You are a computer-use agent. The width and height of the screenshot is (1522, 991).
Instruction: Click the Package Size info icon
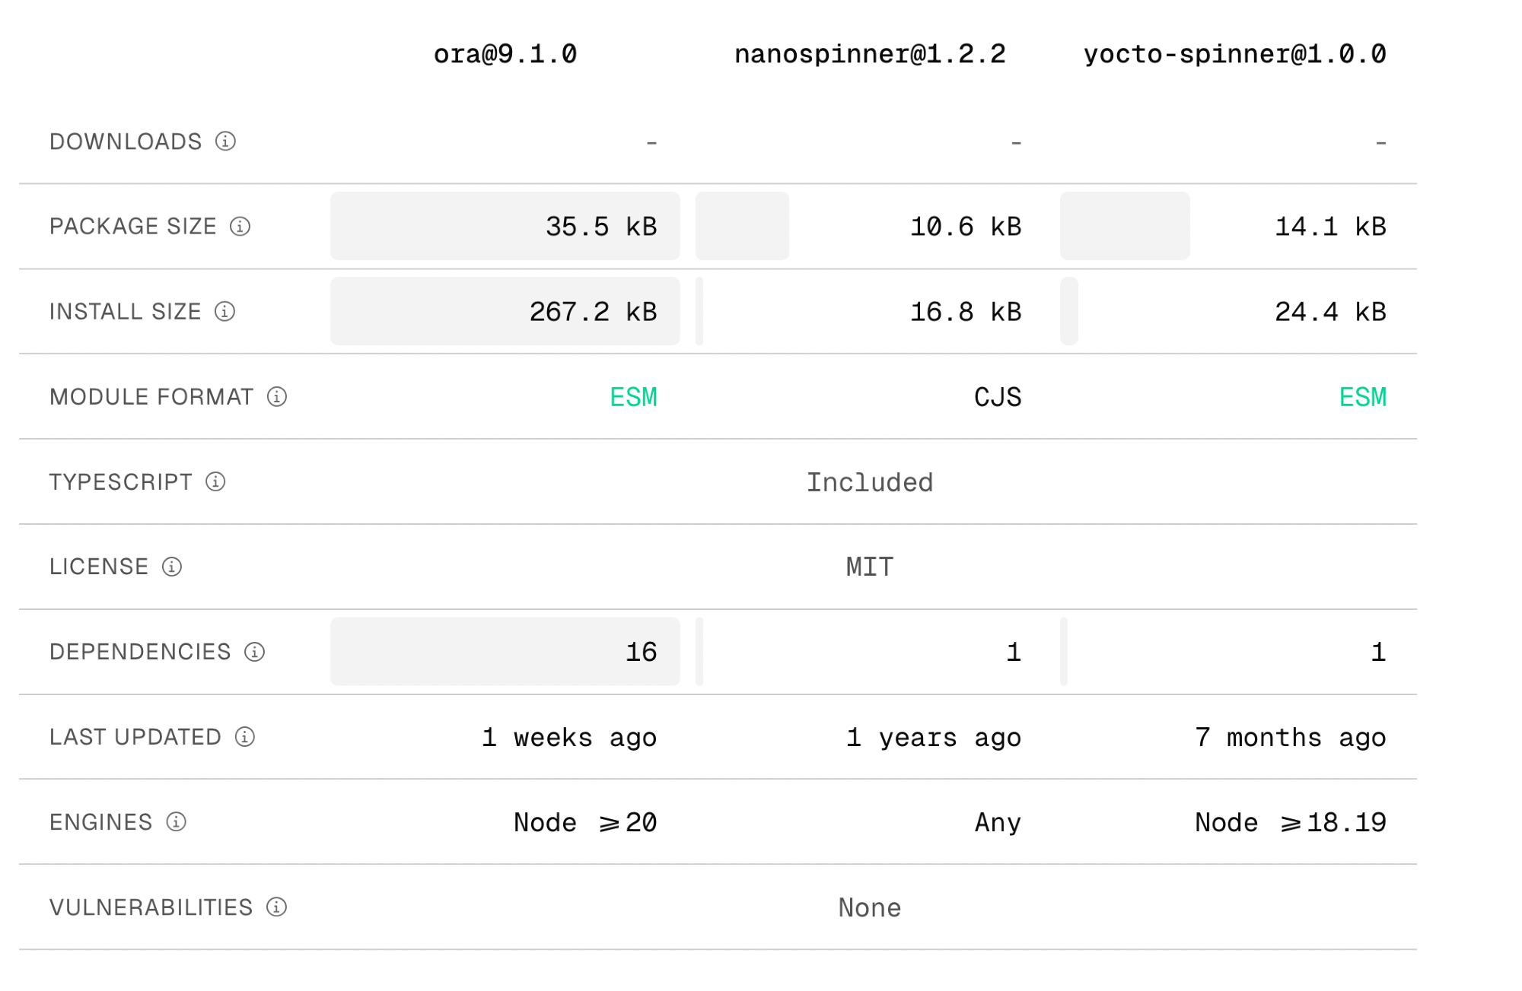240,227
